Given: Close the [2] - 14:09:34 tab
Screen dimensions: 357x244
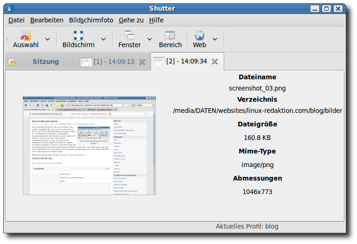Looking at the screenshot, I should [x=215, y=62].
